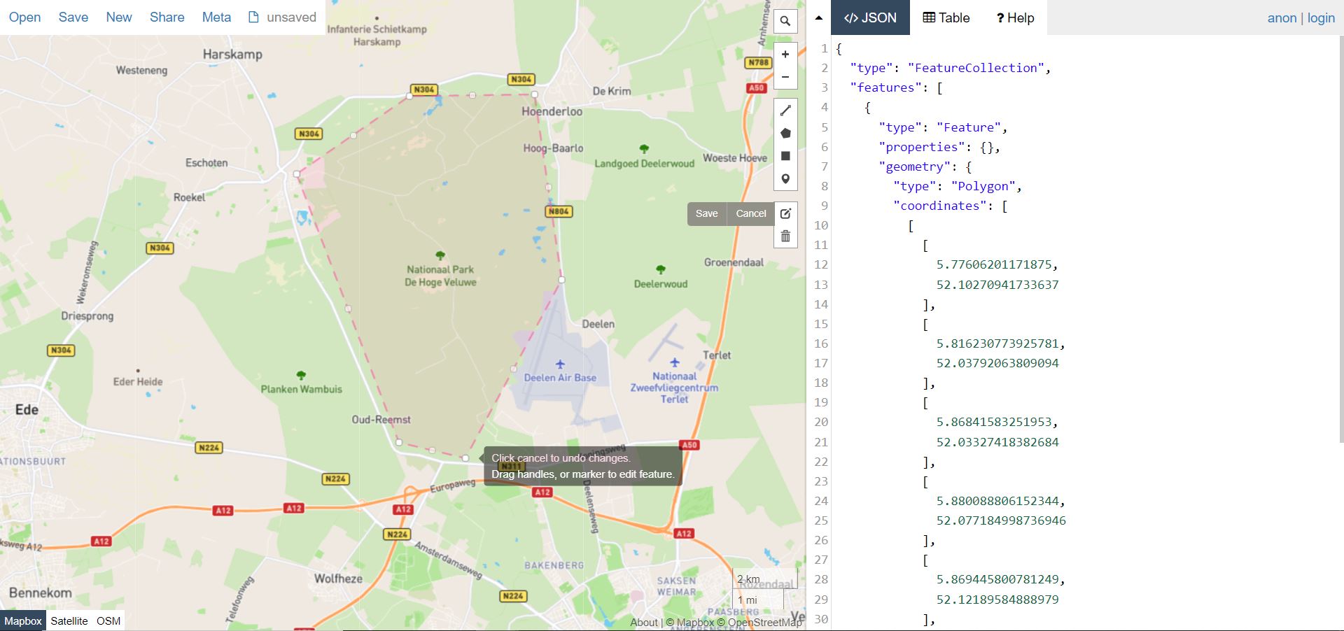Cancel the polygon edits
1344x631 pixels.
point(751,213)
